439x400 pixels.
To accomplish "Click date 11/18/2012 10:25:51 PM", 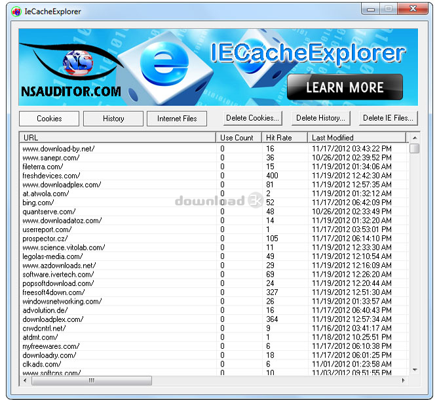I will [352, 337].
